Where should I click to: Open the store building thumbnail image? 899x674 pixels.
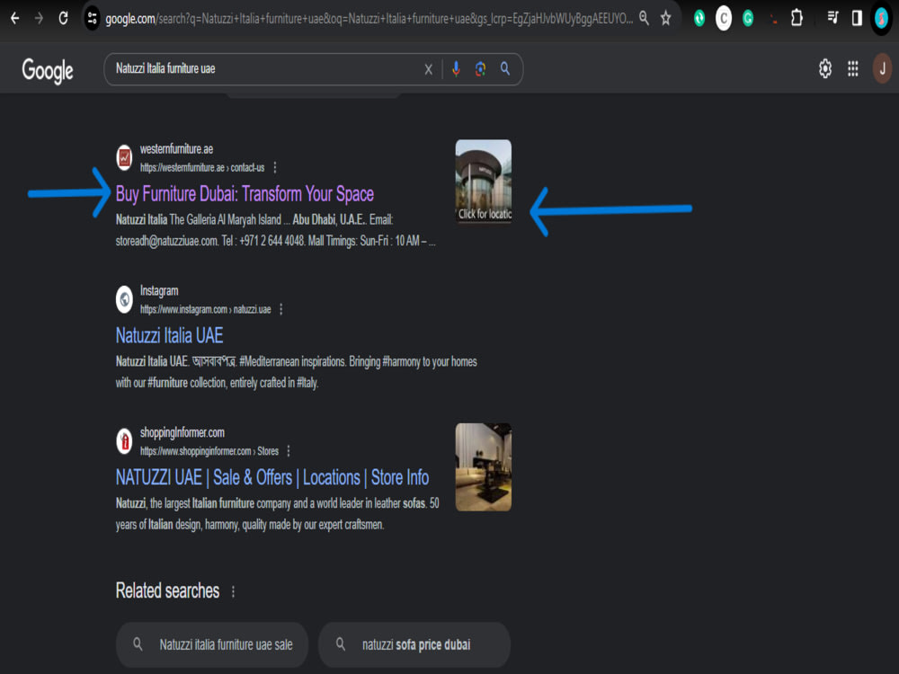point(484,182)
